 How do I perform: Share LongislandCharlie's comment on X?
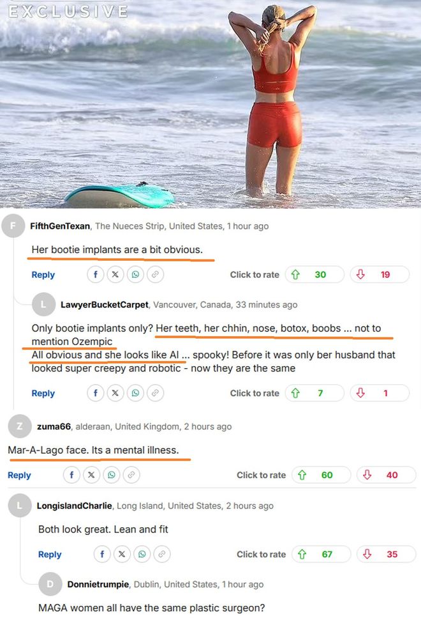click(x=122, y=554)
